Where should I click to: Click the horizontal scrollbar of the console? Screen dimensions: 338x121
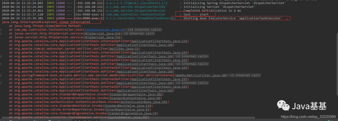click(x=128, y=118)
